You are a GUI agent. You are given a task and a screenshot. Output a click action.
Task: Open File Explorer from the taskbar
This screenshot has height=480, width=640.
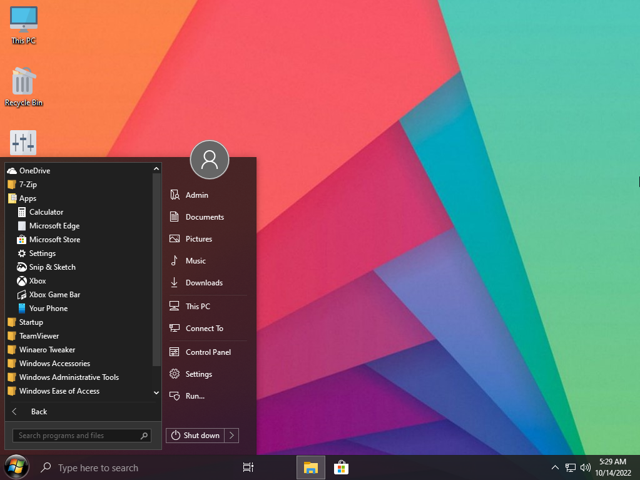coord(310,467)
